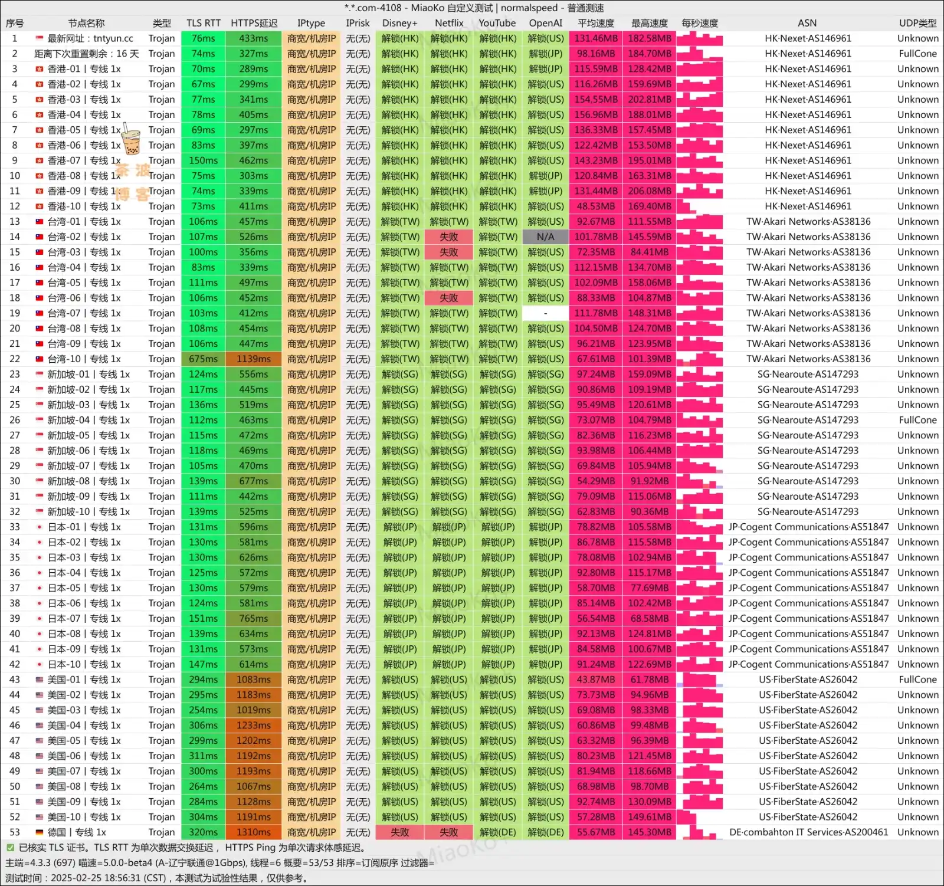The height and width of the screenshot is (886, 944).
Task: Click the bubble tea watermark icon
Action: [x=131, y=143]
